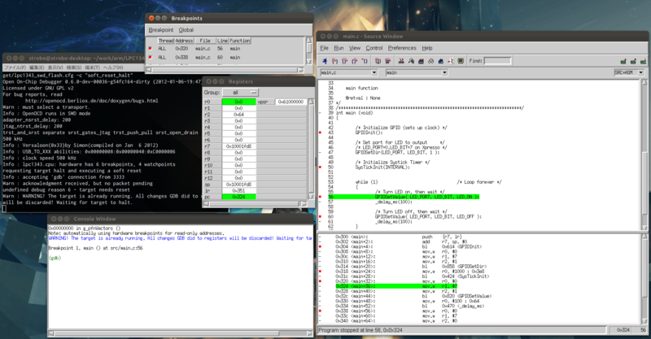Click the Address column header
The height and width of the screenshot is (339, 651).
(184, 41)
